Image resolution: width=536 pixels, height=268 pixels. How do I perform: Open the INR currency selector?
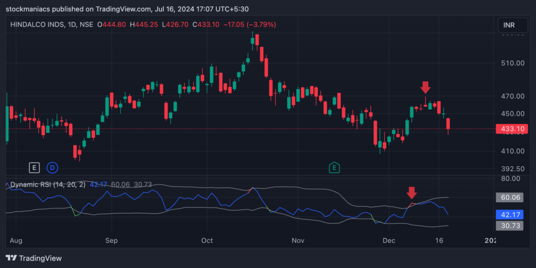coord(513,25)
